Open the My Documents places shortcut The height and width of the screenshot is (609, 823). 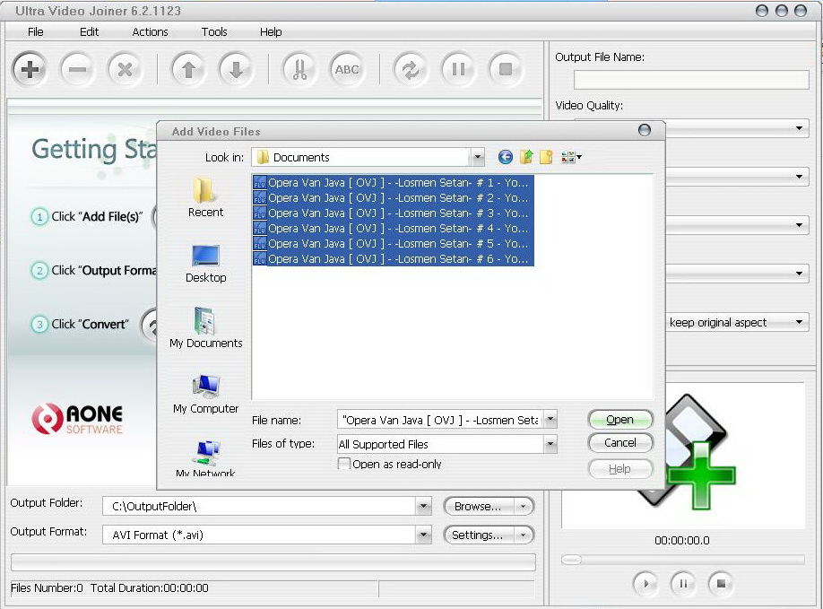coord(206,328)
